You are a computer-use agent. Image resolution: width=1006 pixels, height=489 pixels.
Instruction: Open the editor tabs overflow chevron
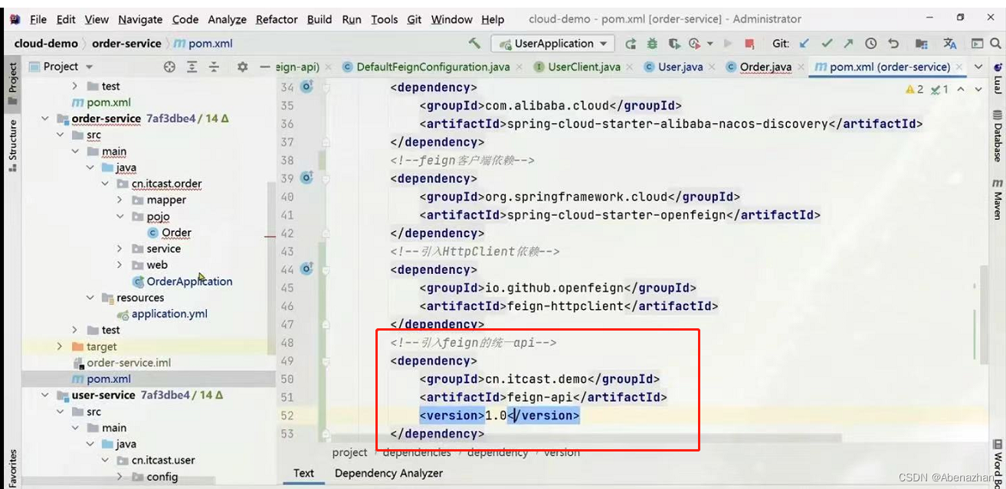pyautogui.click(x=978, y=67)
